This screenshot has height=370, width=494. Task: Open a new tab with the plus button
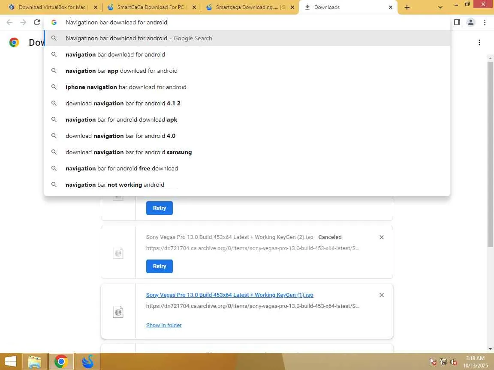point(407,7)
